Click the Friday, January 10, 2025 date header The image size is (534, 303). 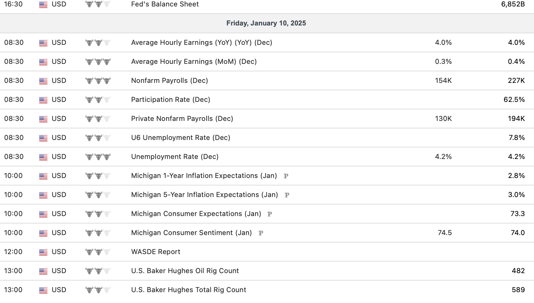click(x=266, y=23)
